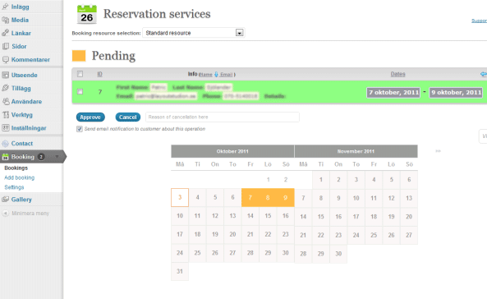487x299 pixels.
Task: Approve the selected booking
Action: (x=90, y=117)
